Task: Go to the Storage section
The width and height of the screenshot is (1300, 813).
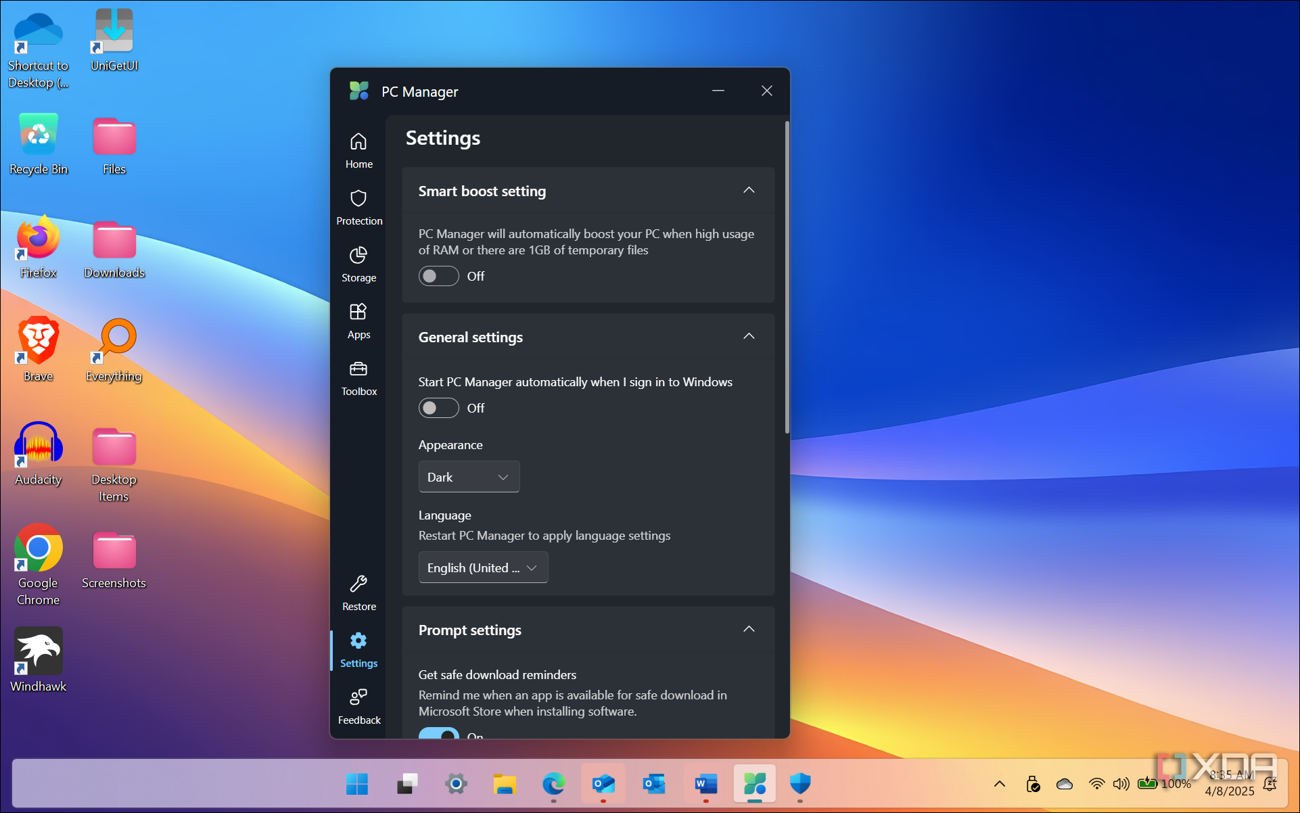Action: pos(358,264)
